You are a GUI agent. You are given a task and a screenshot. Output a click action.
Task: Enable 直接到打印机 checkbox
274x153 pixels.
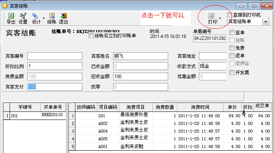pyautogui.click(x=229, y=15)
